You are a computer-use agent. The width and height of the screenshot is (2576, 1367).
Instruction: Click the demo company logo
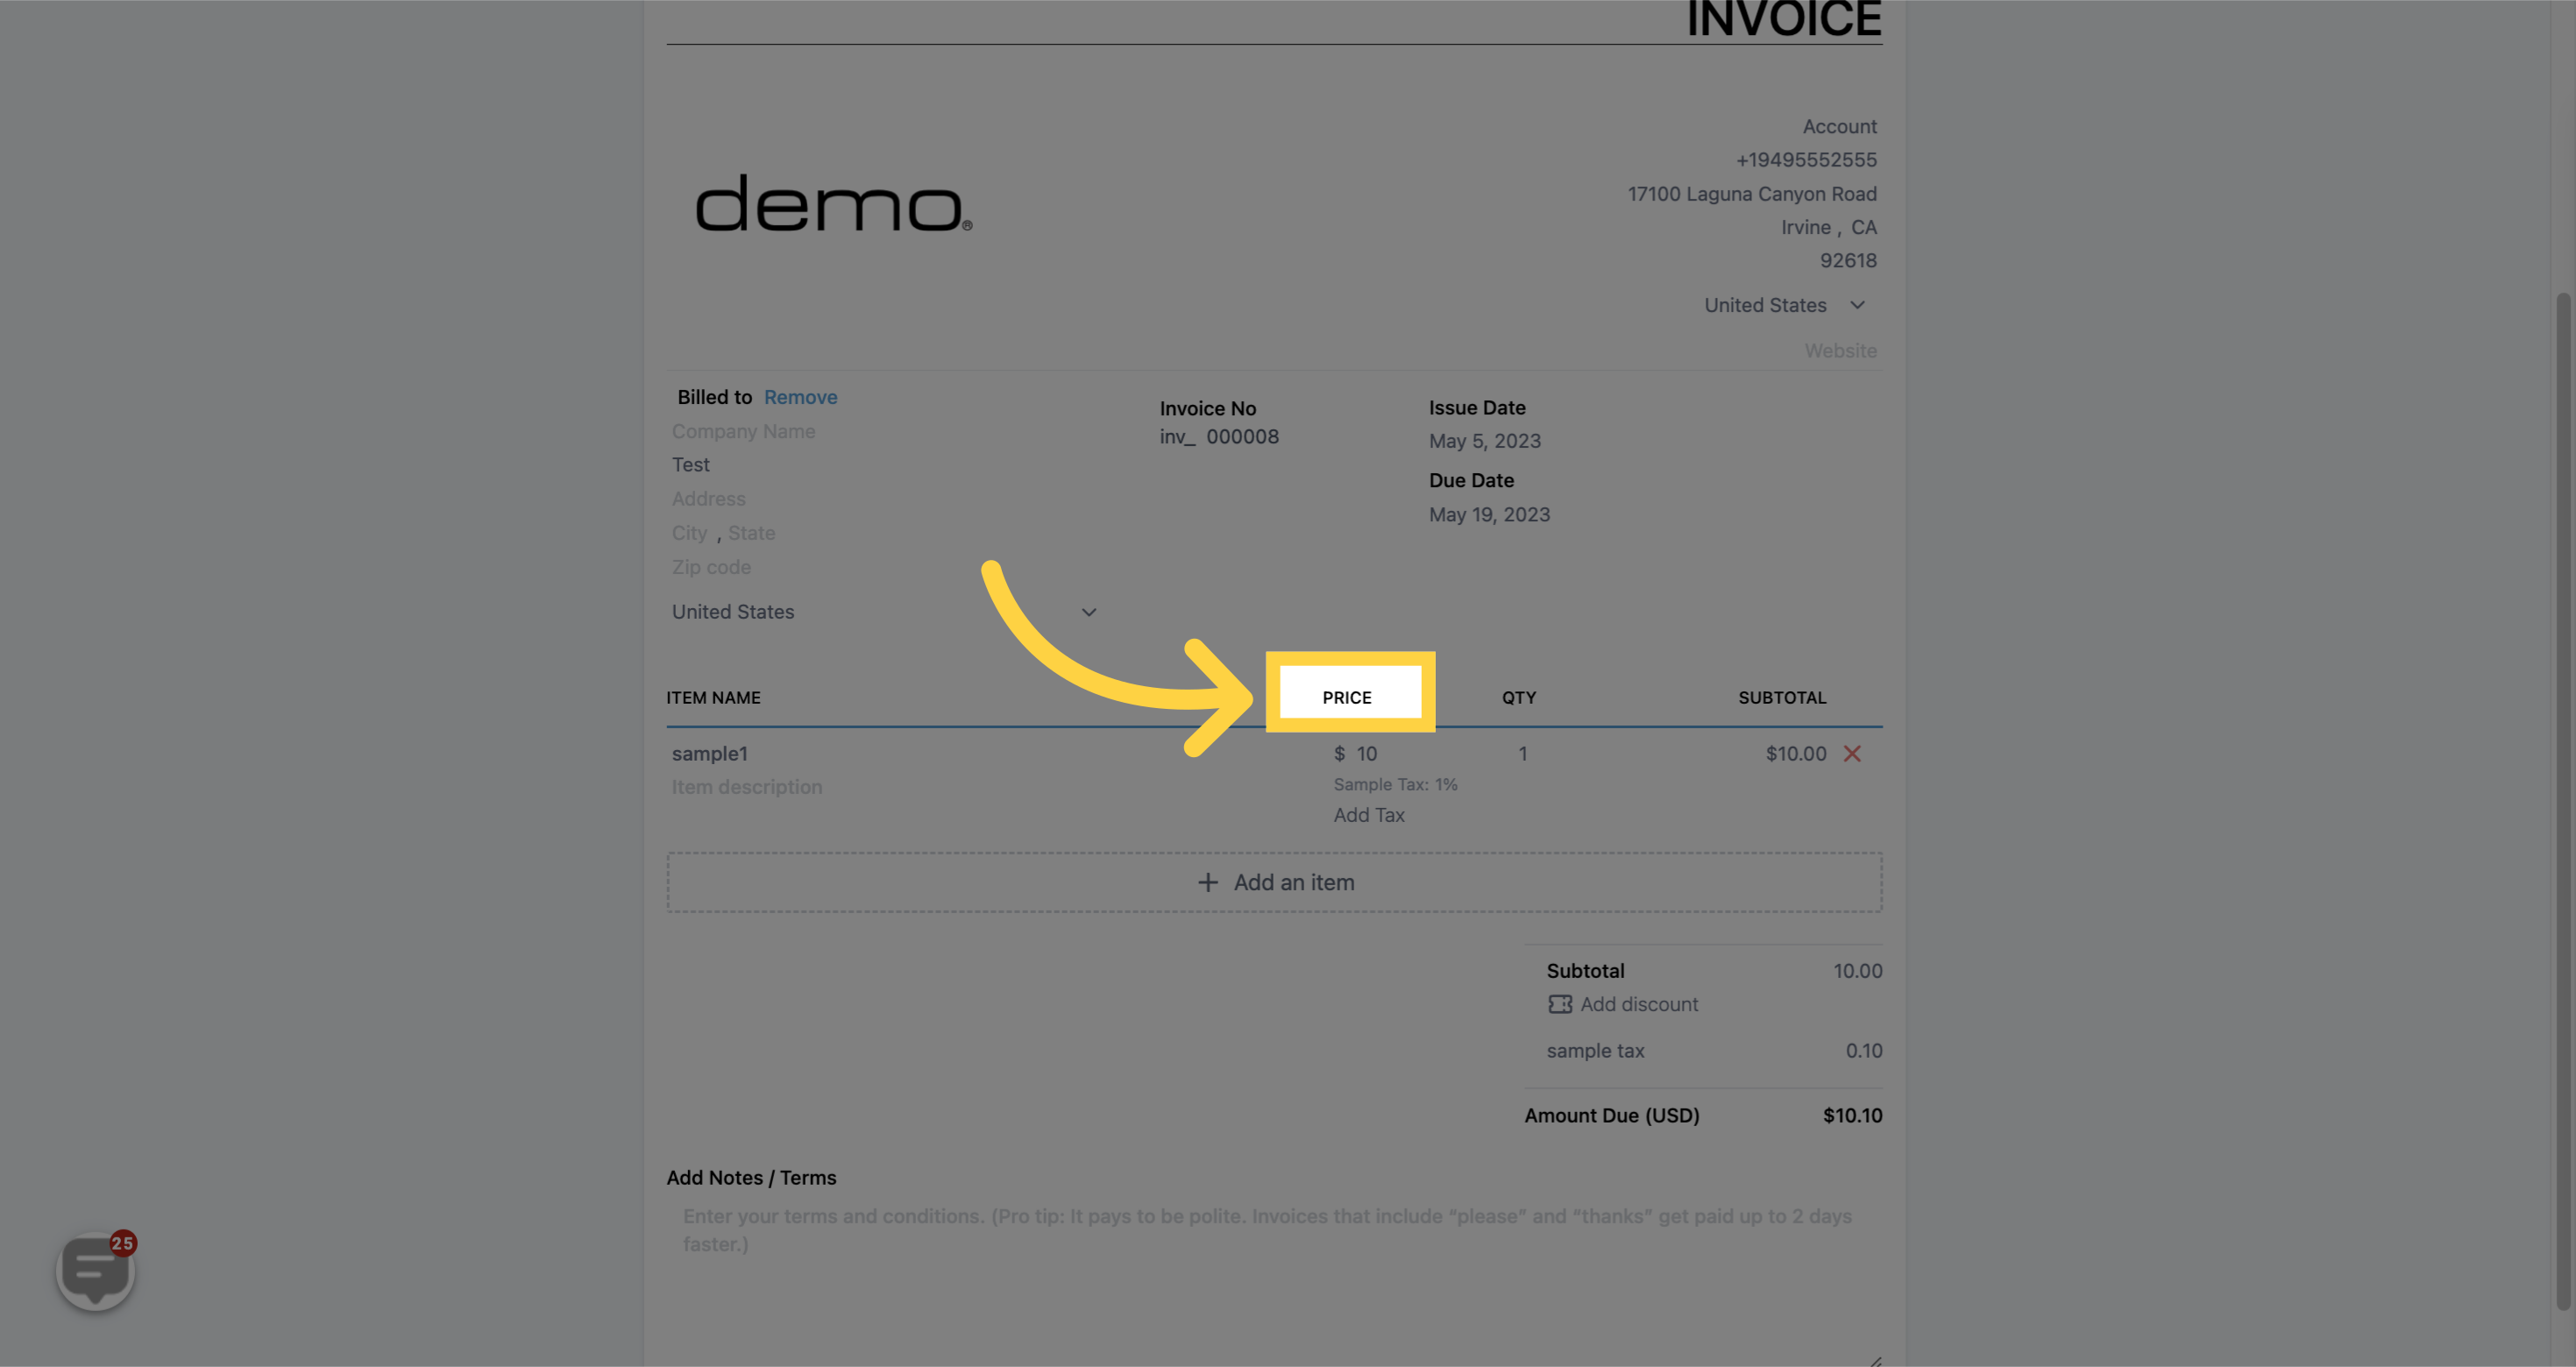pyautogui.click(x=833, y=204)
